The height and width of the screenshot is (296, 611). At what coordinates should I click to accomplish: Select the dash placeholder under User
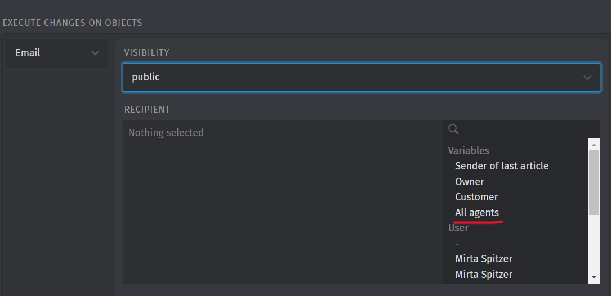pos(457,244)
